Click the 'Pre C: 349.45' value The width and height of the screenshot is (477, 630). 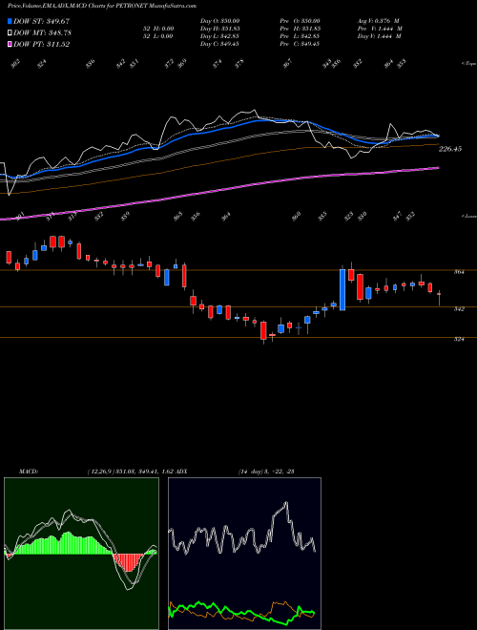(300, 44)
